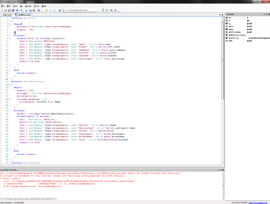Viewport: 270px width, 204px height.
Task: Click the Cut scissors icon
Action: tap(26, 10)
